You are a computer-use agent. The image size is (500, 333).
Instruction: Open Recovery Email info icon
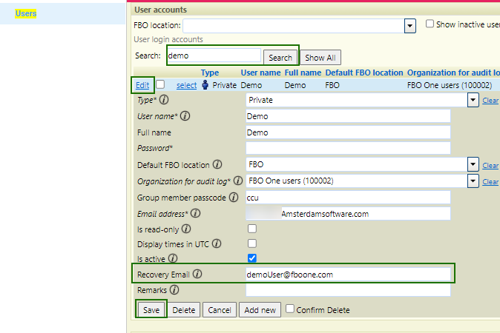coord(197,274)
